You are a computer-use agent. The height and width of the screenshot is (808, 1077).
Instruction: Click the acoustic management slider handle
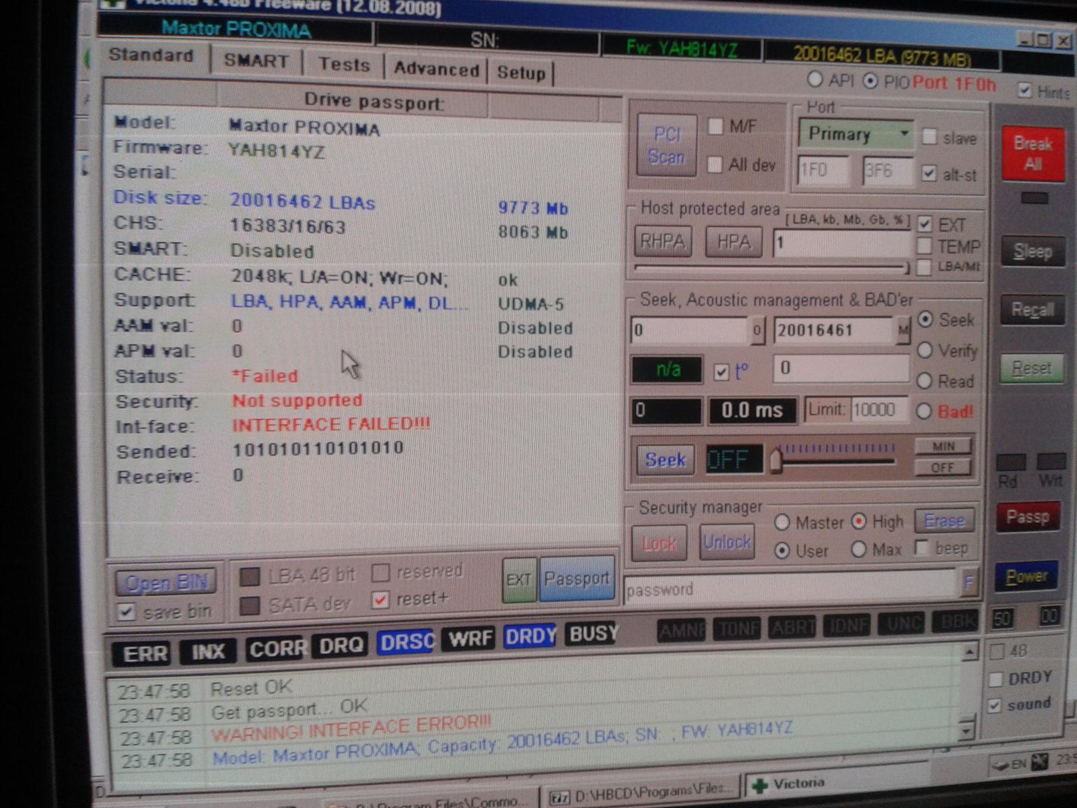point(775,461)
